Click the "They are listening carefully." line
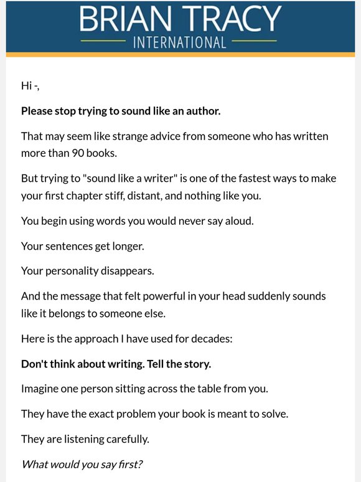Viewport: 361px width, 482px height. (85, 439)
